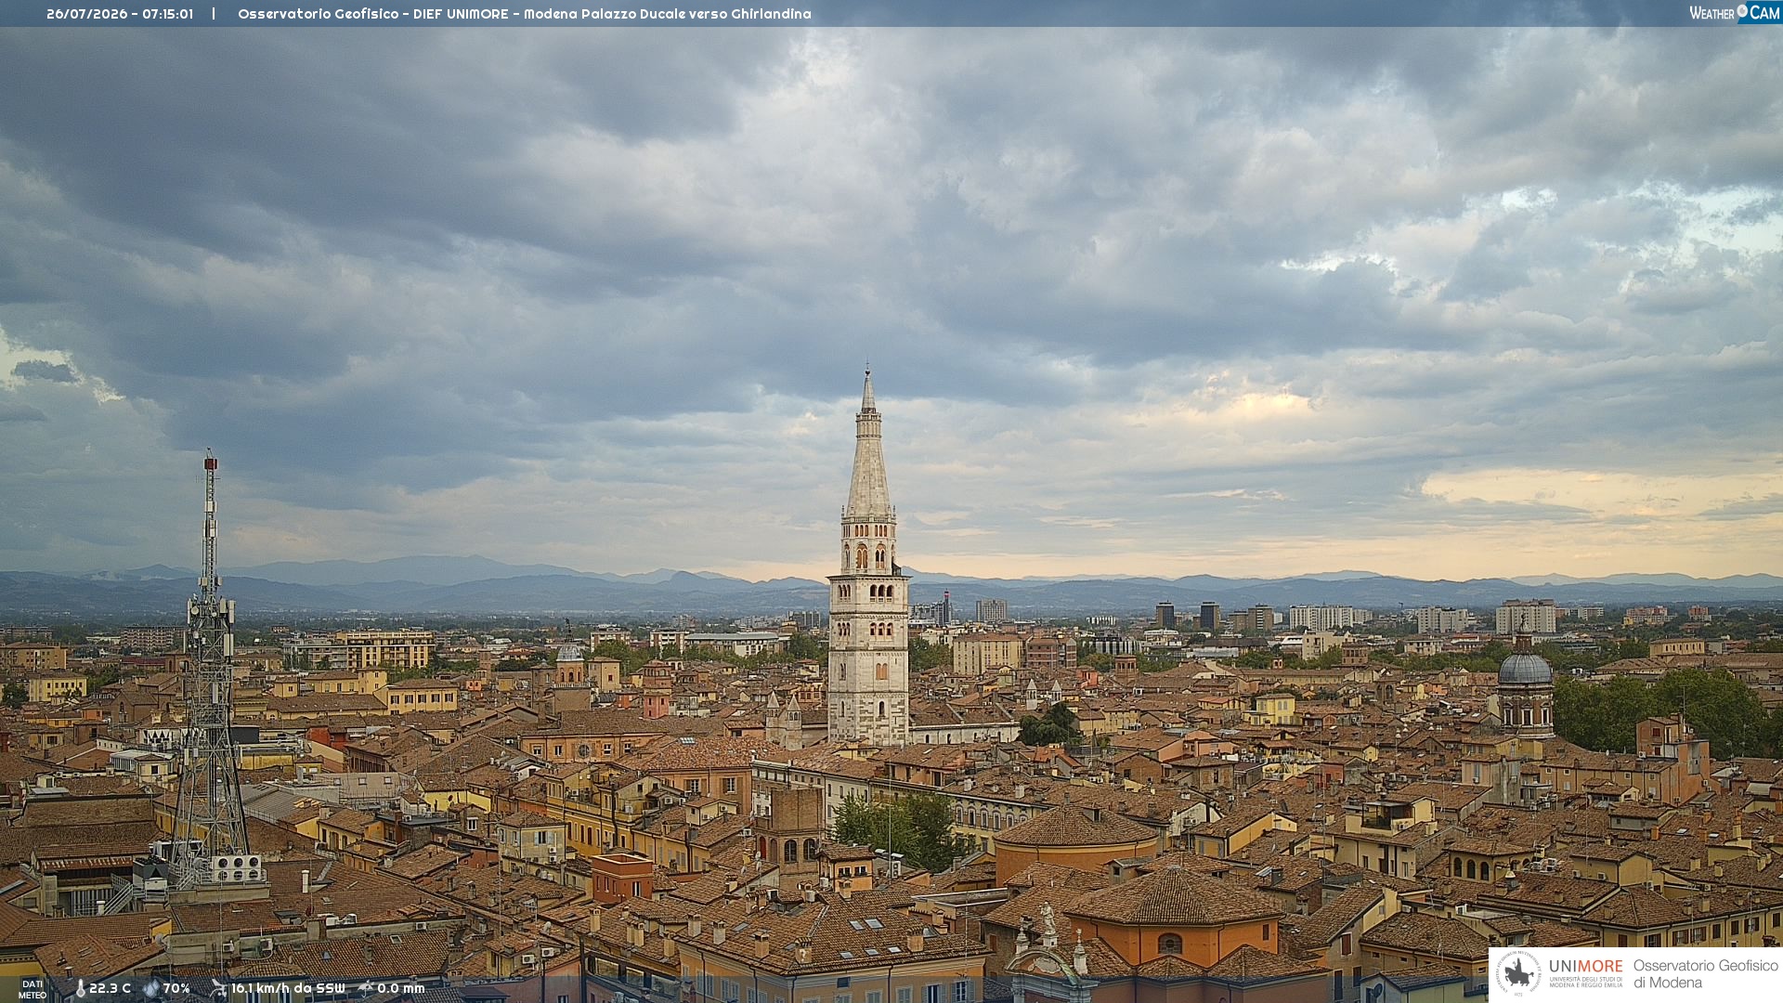Click the WeatherCAM logo
This screenshot has height=1003, width=1783.
pos(1735,13)
